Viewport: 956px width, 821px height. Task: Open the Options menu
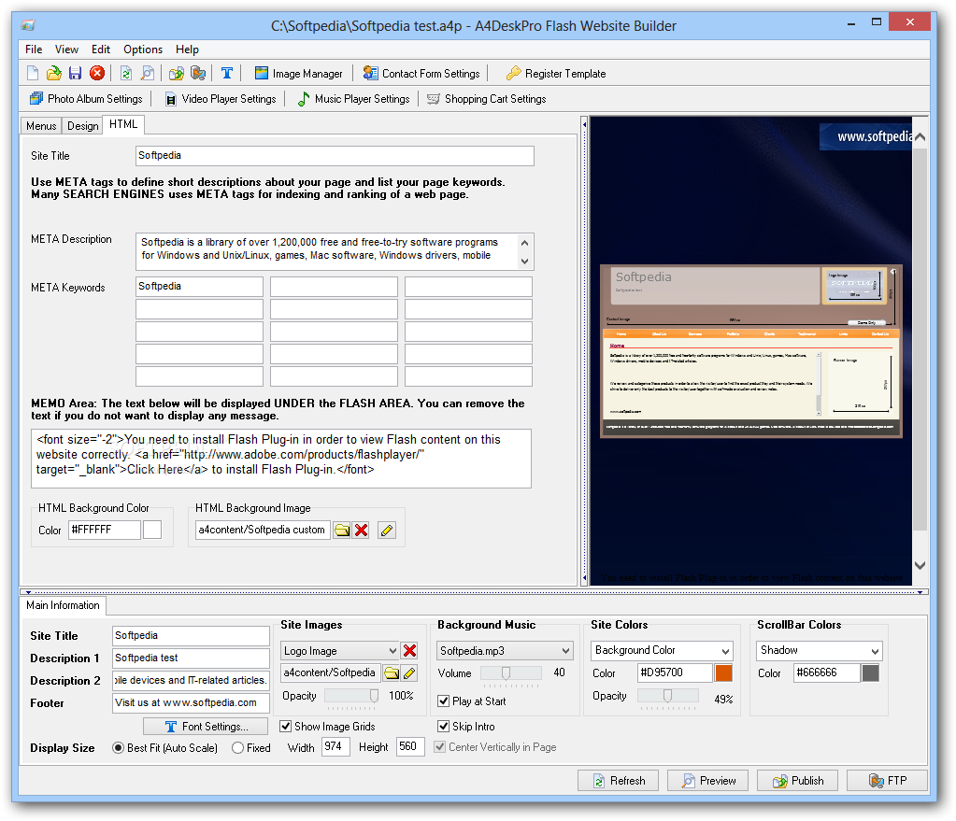(143, 50)
